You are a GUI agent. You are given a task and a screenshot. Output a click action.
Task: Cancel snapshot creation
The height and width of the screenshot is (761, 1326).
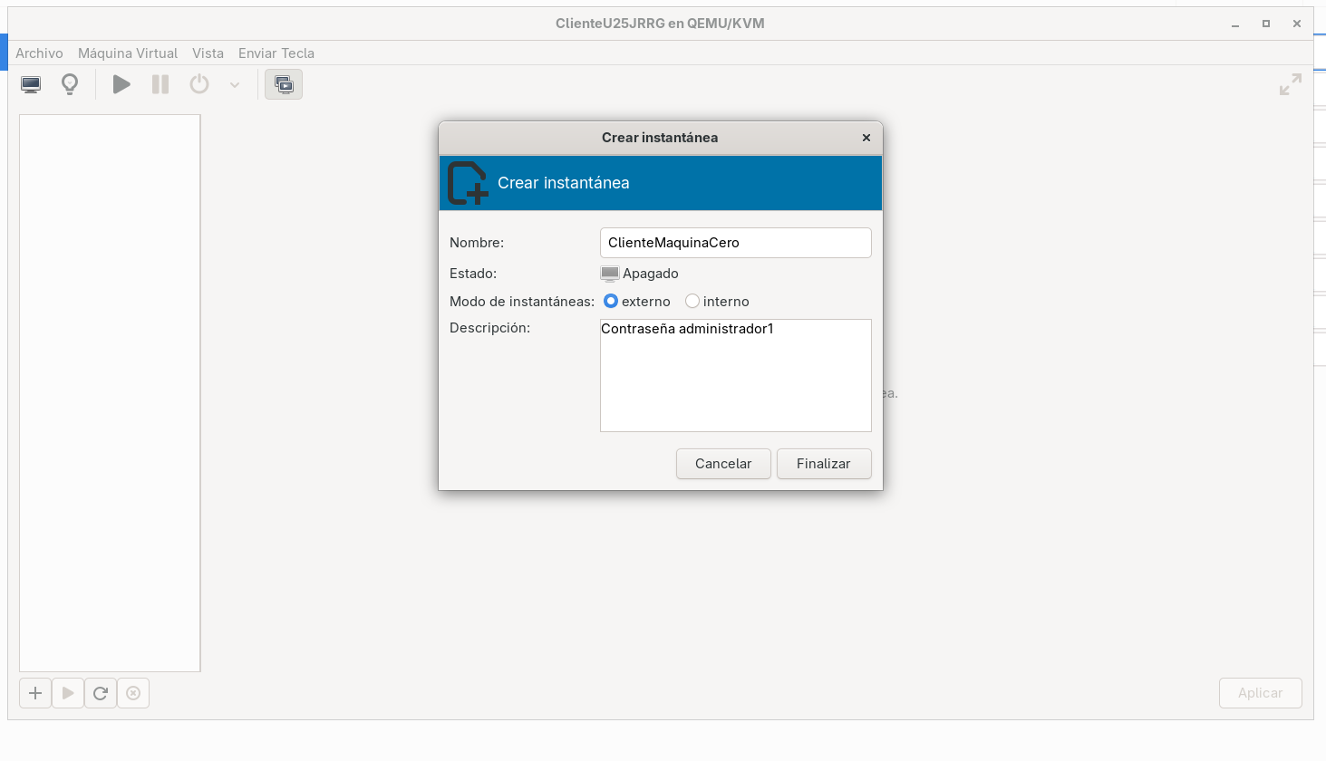click(723, 464)
